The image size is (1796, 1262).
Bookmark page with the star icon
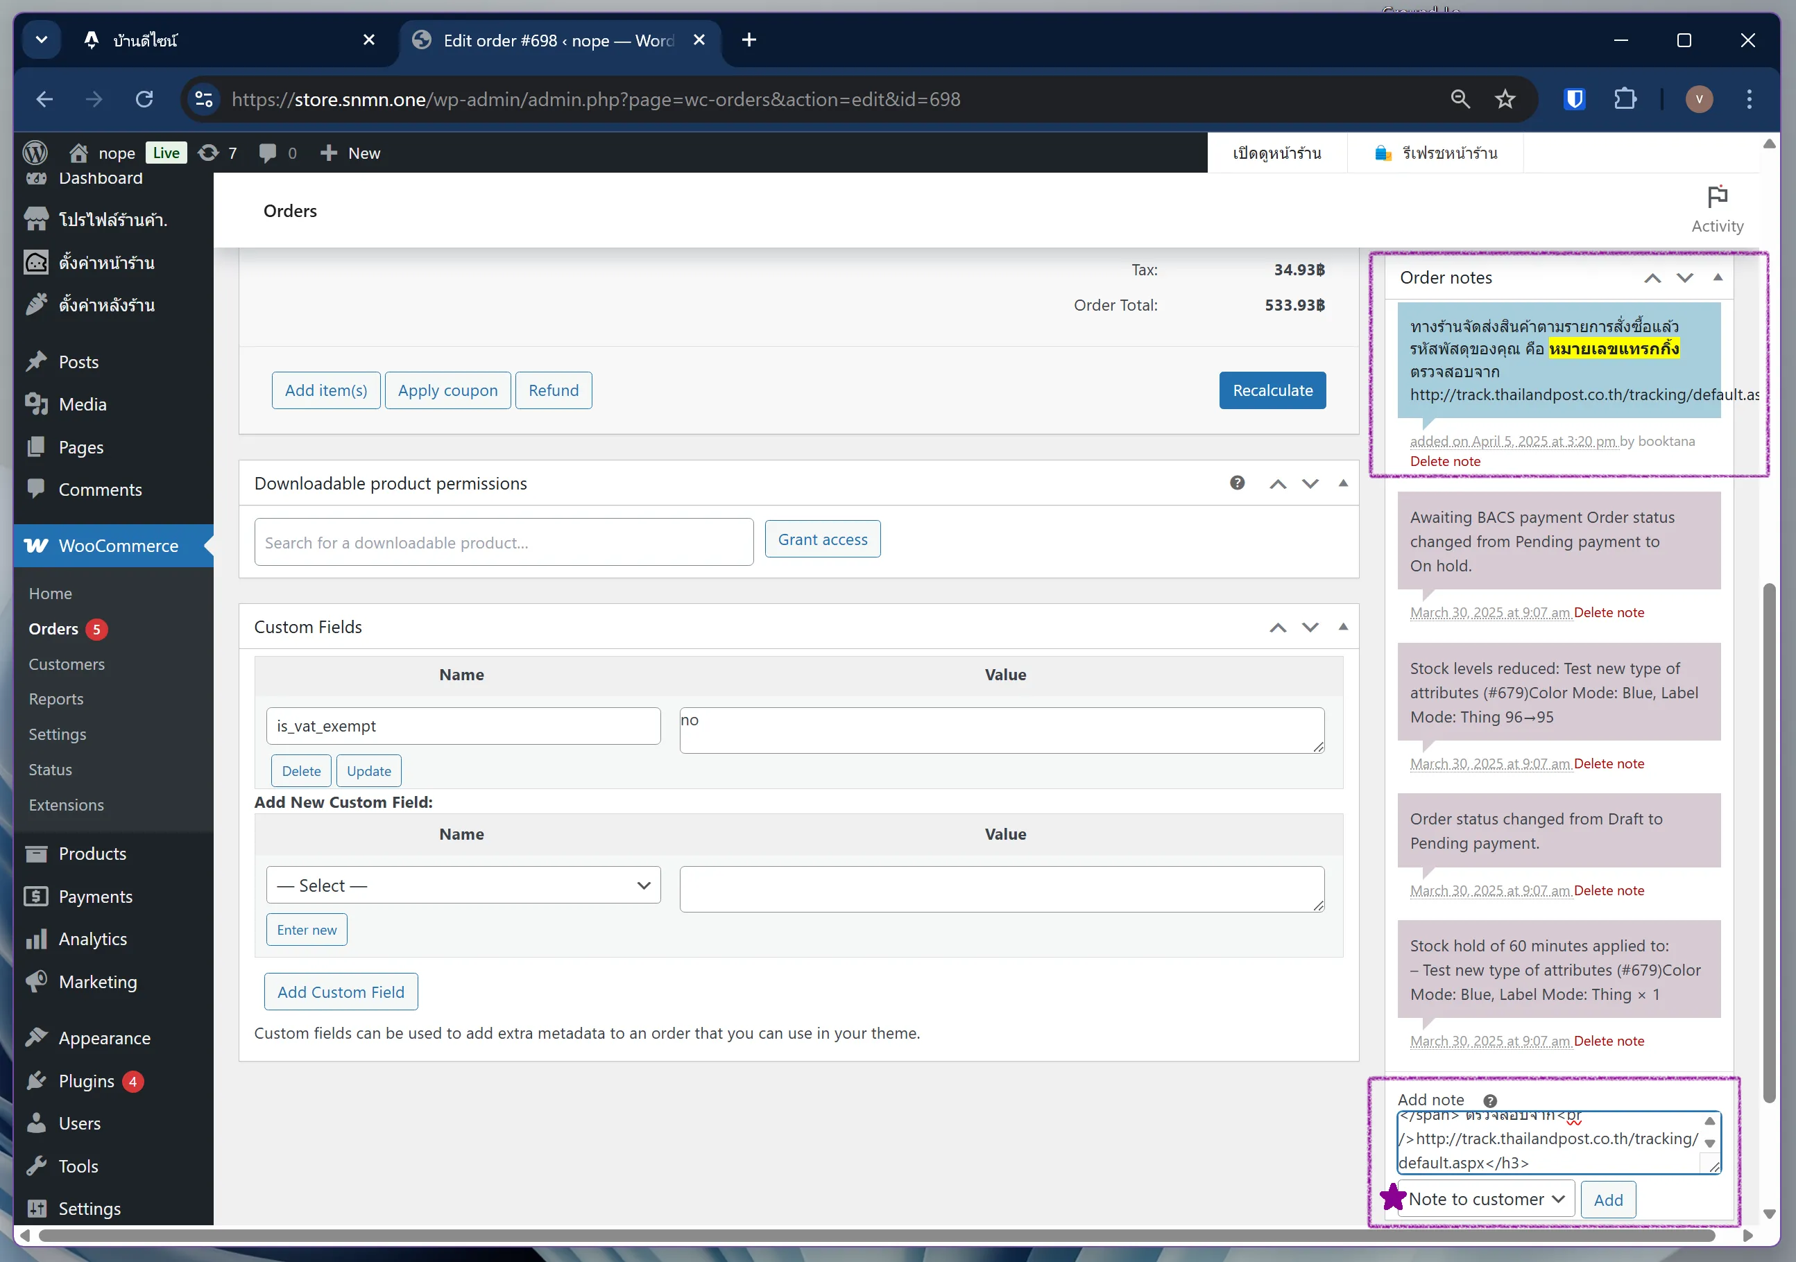pyautogui.click(x=1504, y=99)
